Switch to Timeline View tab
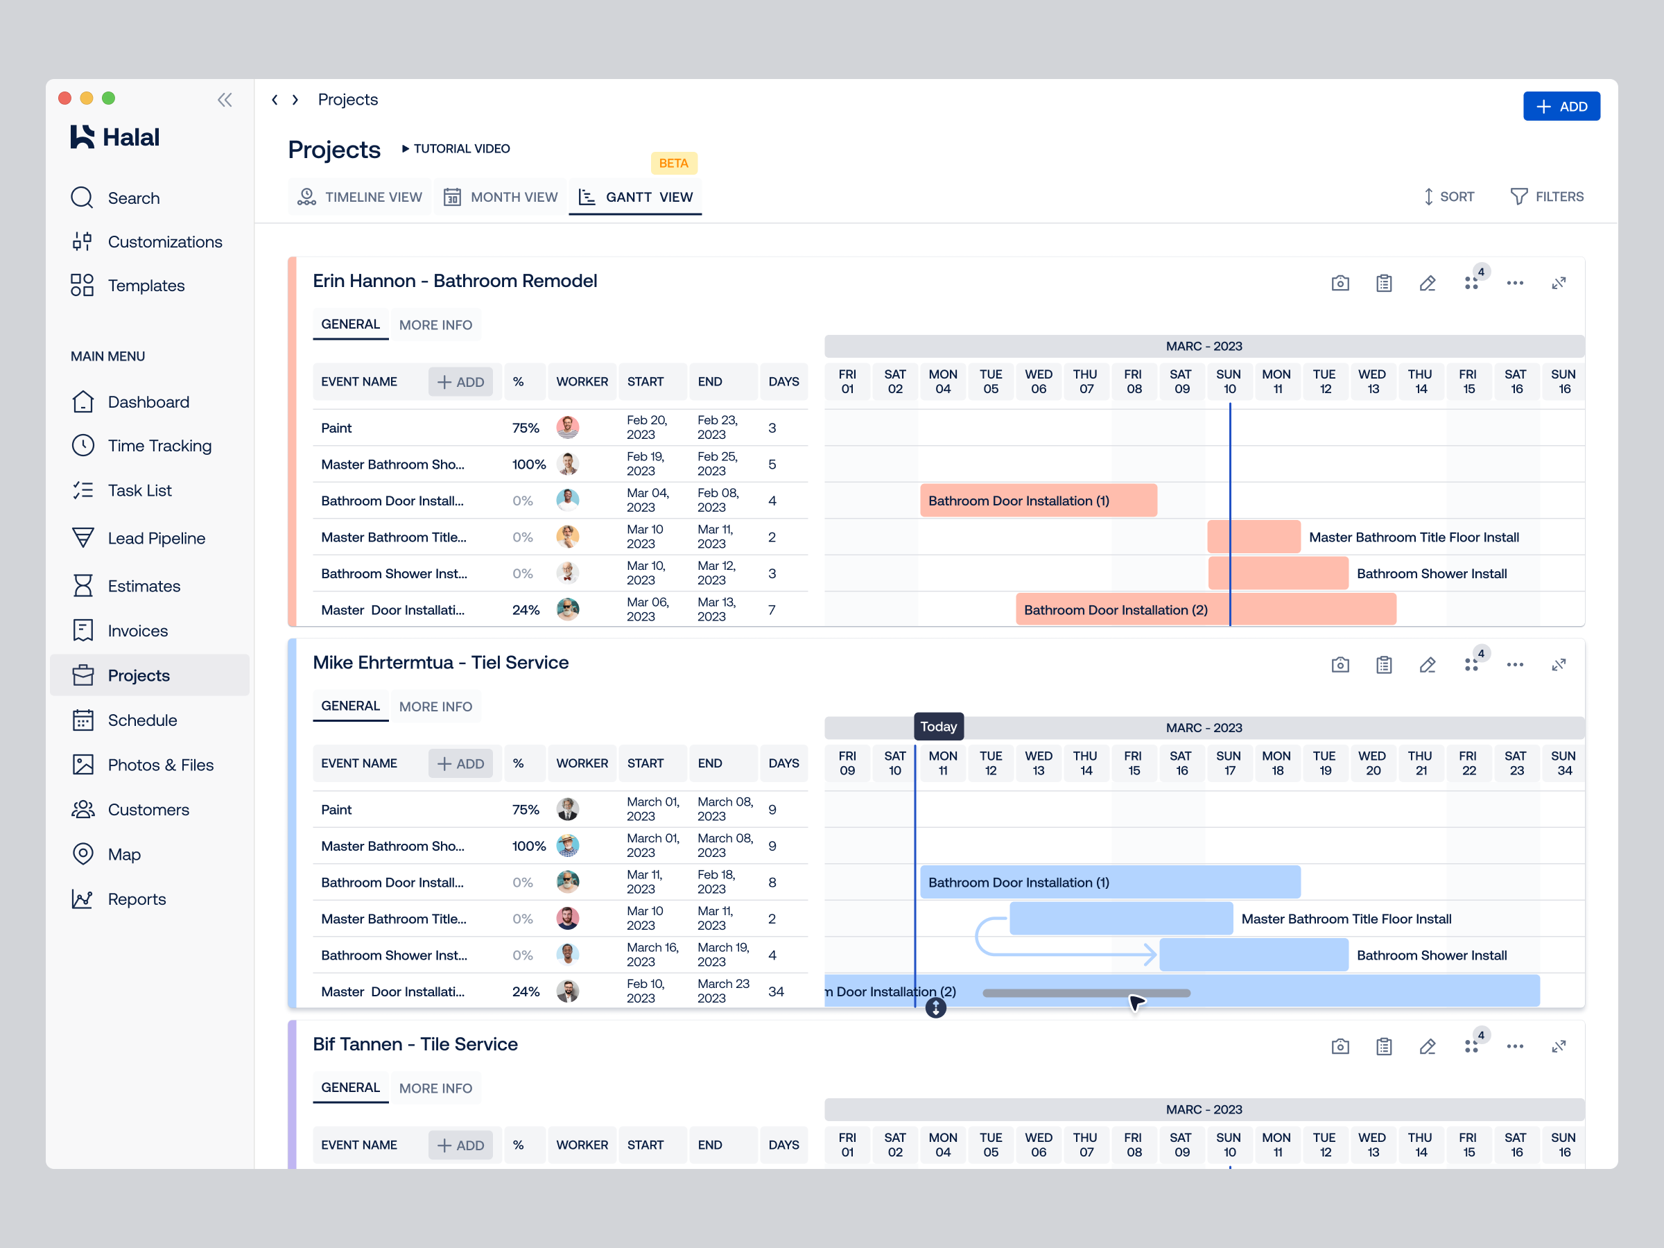The image size is (1664, 1248). (361, 197)
